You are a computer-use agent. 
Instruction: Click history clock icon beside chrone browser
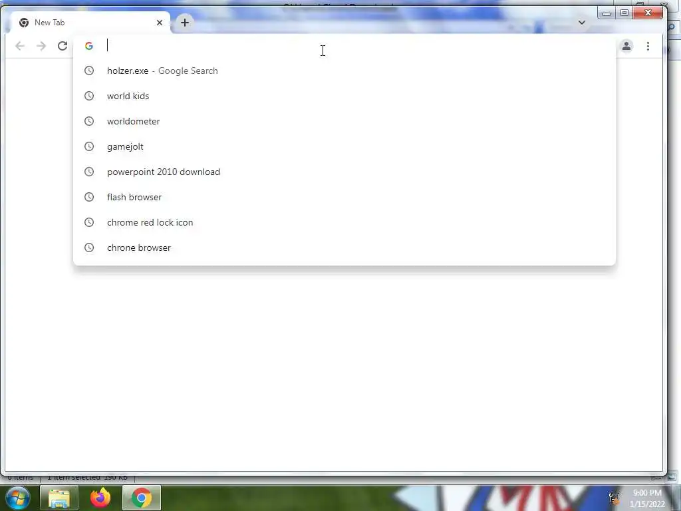(89, 248)
